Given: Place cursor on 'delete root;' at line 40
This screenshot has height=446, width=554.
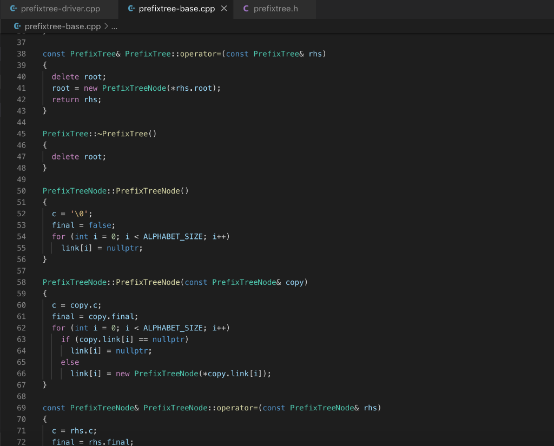Looking at the screenshot, I should click(x=79, y=77).
